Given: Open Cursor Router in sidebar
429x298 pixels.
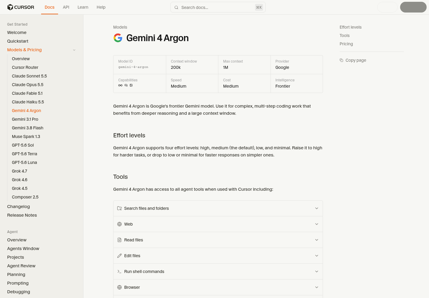Looking at the screenshot, I should click(25, 67).
